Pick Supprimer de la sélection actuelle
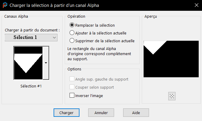Screen dimensions: 202x121 click(72, 40)
